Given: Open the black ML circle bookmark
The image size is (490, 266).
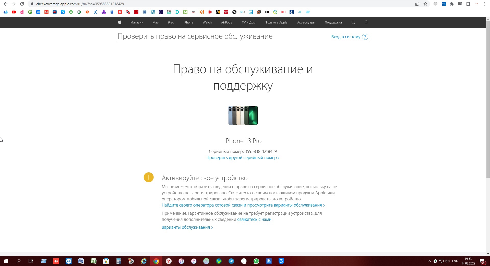Looking at the screenshot, I should tap(234, 12).
